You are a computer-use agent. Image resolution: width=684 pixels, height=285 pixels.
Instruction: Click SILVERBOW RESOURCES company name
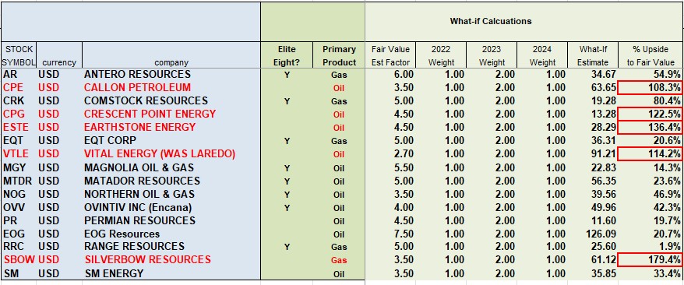point(147,260)
